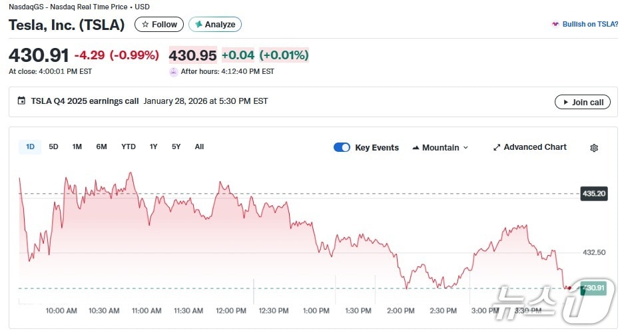Viewport: 624px width, 333px height.
Task: Select the All time range tab
Action: click(x=199, y=147)
